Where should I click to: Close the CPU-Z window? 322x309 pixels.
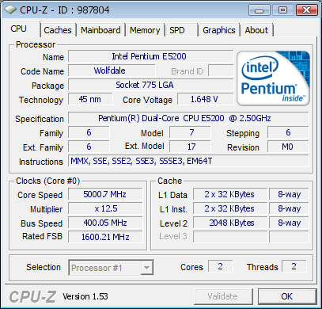click(306, 10)
